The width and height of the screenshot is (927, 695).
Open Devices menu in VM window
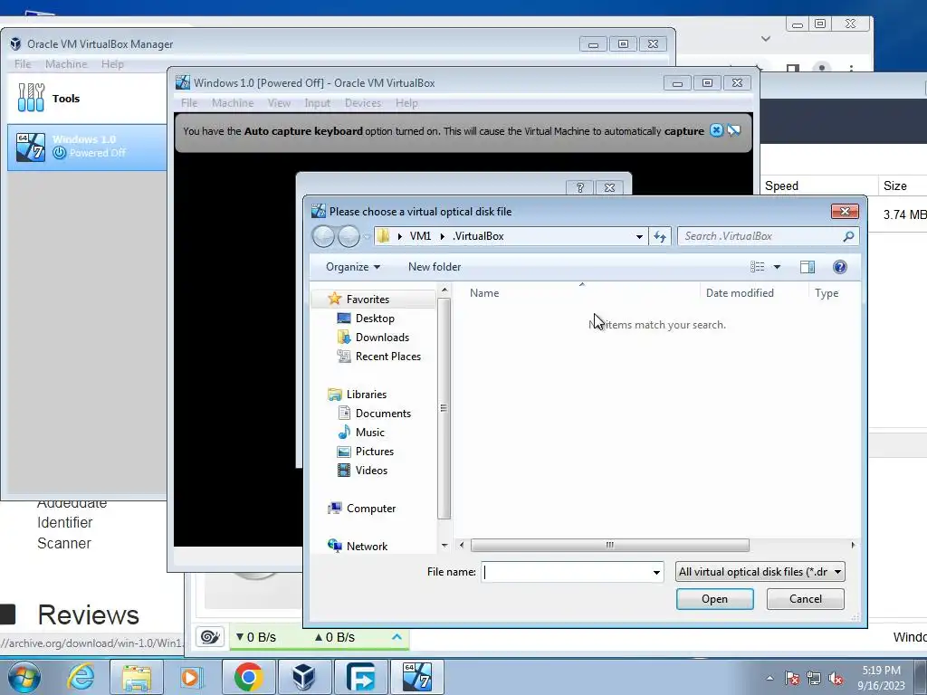pyautogui.click(x=362, y=103)
